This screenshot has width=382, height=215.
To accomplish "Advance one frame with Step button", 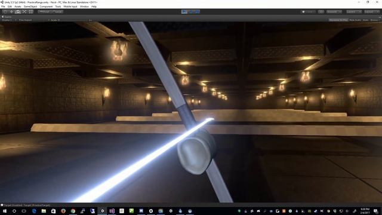I will click(x=197, y=12).
